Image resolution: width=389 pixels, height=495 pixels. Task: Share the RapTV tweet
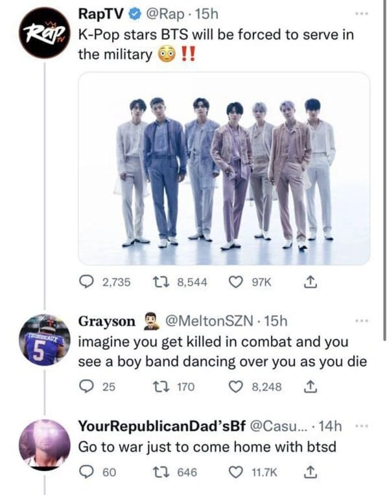coord(309,282)
